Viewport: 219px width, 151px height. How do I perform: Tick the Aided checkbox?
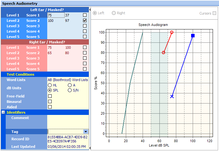point(50,107)
